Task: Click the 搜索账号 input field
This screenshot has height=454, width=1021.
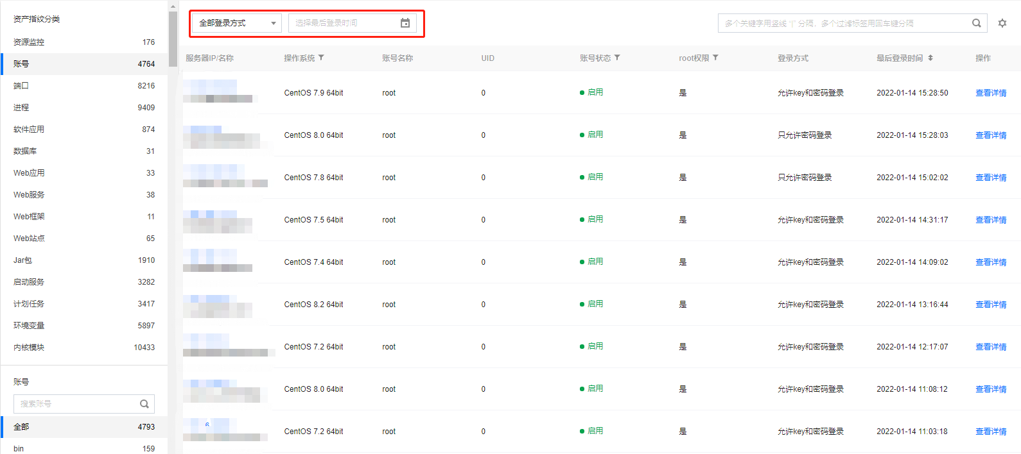Action: [76, 404]
